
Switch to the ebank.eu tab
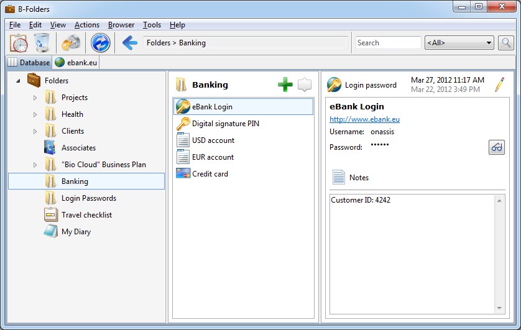[x=76, y=62]
